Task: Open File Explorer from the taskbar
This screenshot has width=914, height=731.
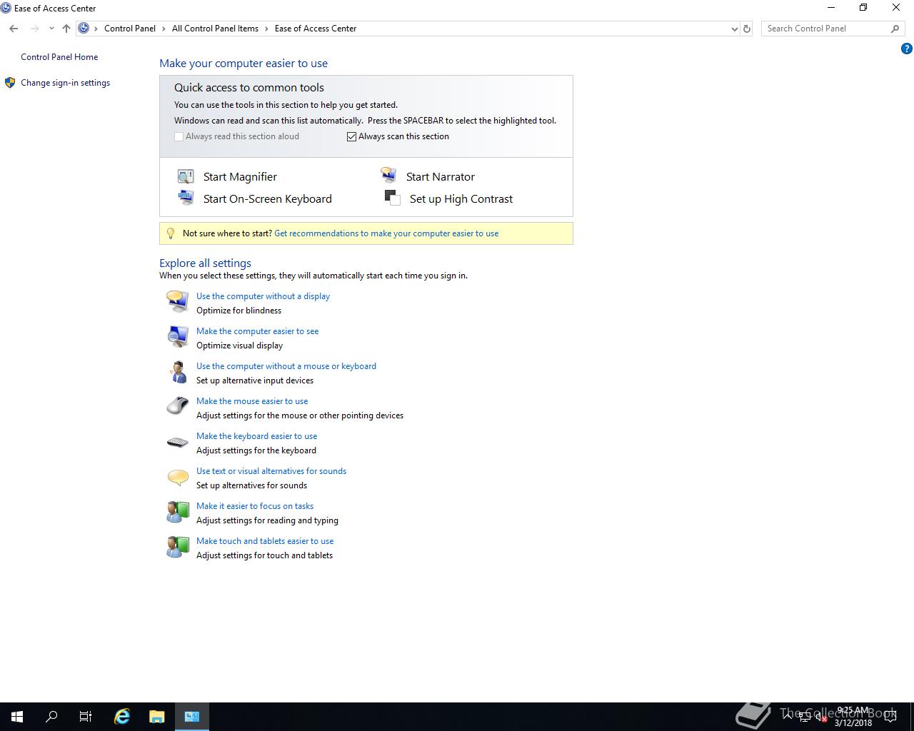Action: 157,717
